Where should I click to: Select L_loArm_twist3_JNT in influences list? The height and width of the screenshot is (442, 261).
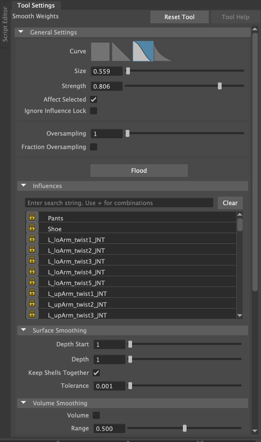click(131, 260)
